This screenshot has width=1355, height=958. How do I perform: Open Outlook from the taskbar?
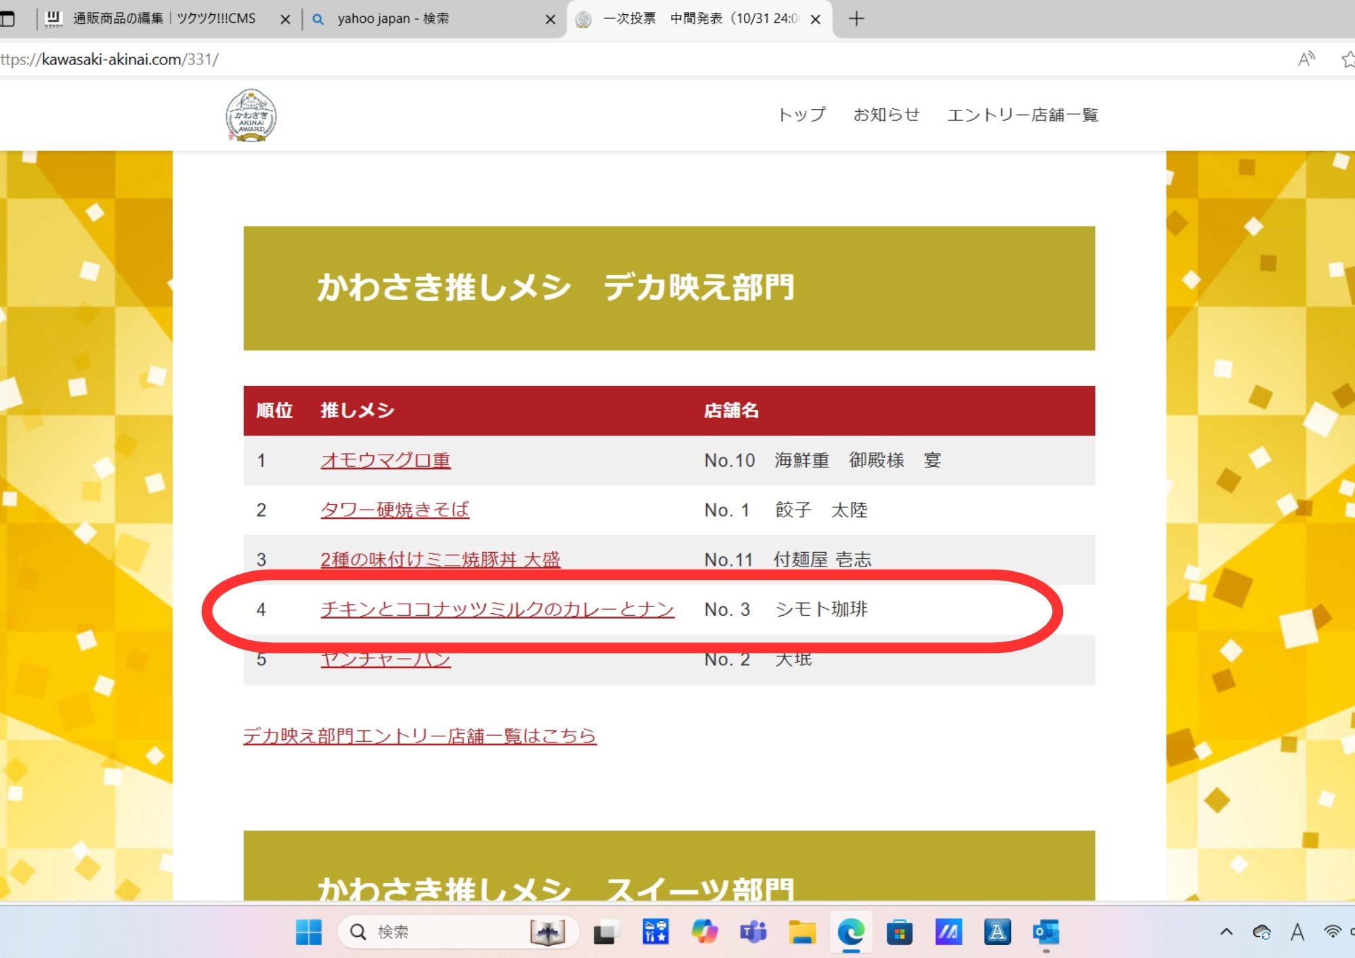[1045, 932]
